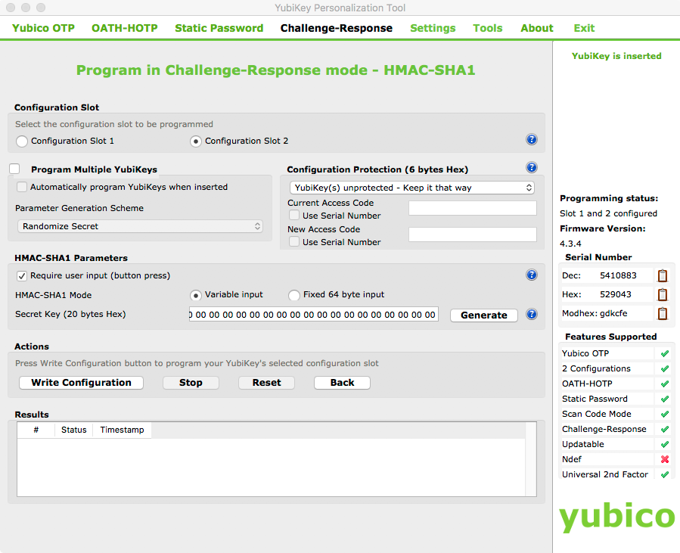The width and height of the screenshot is (680, 553).
Task: Select Variable input HMAC-SHA1 mode
Action: 196,295
